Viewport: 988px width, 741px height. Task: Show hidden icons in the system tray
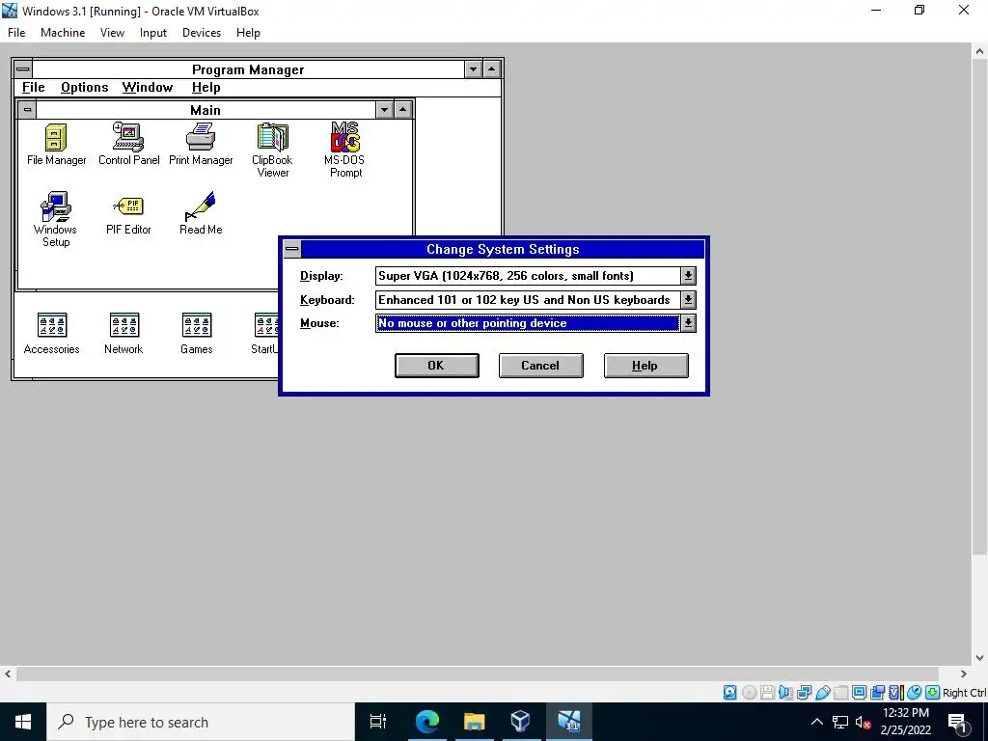[816, 722]
